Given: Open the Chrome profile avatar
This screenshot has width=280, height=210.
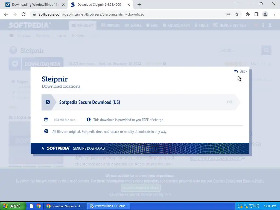Looking at the screenshot, I should point(265,14).
